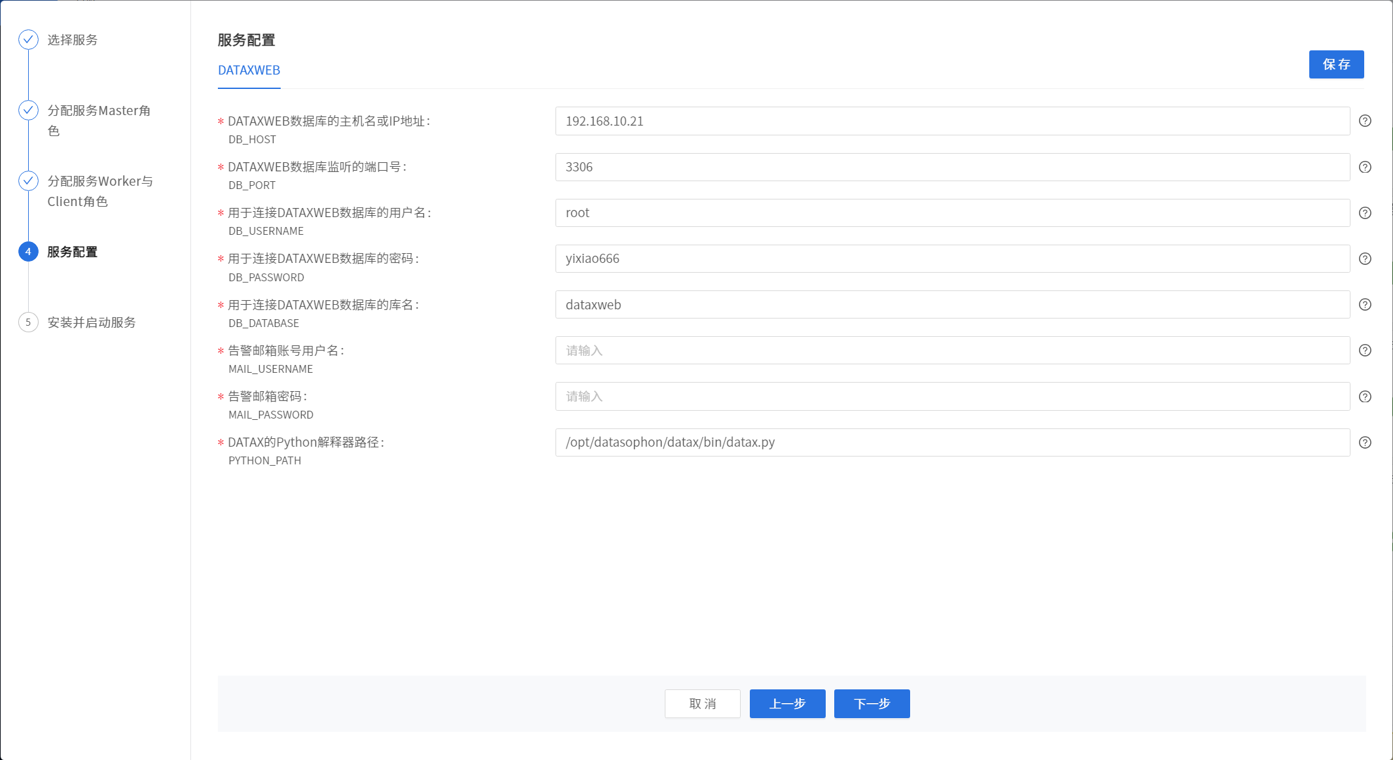1393x760 pixels.
Task: Click checkmark icon for 分配服务Master角色 step
Action: (28, 111)
